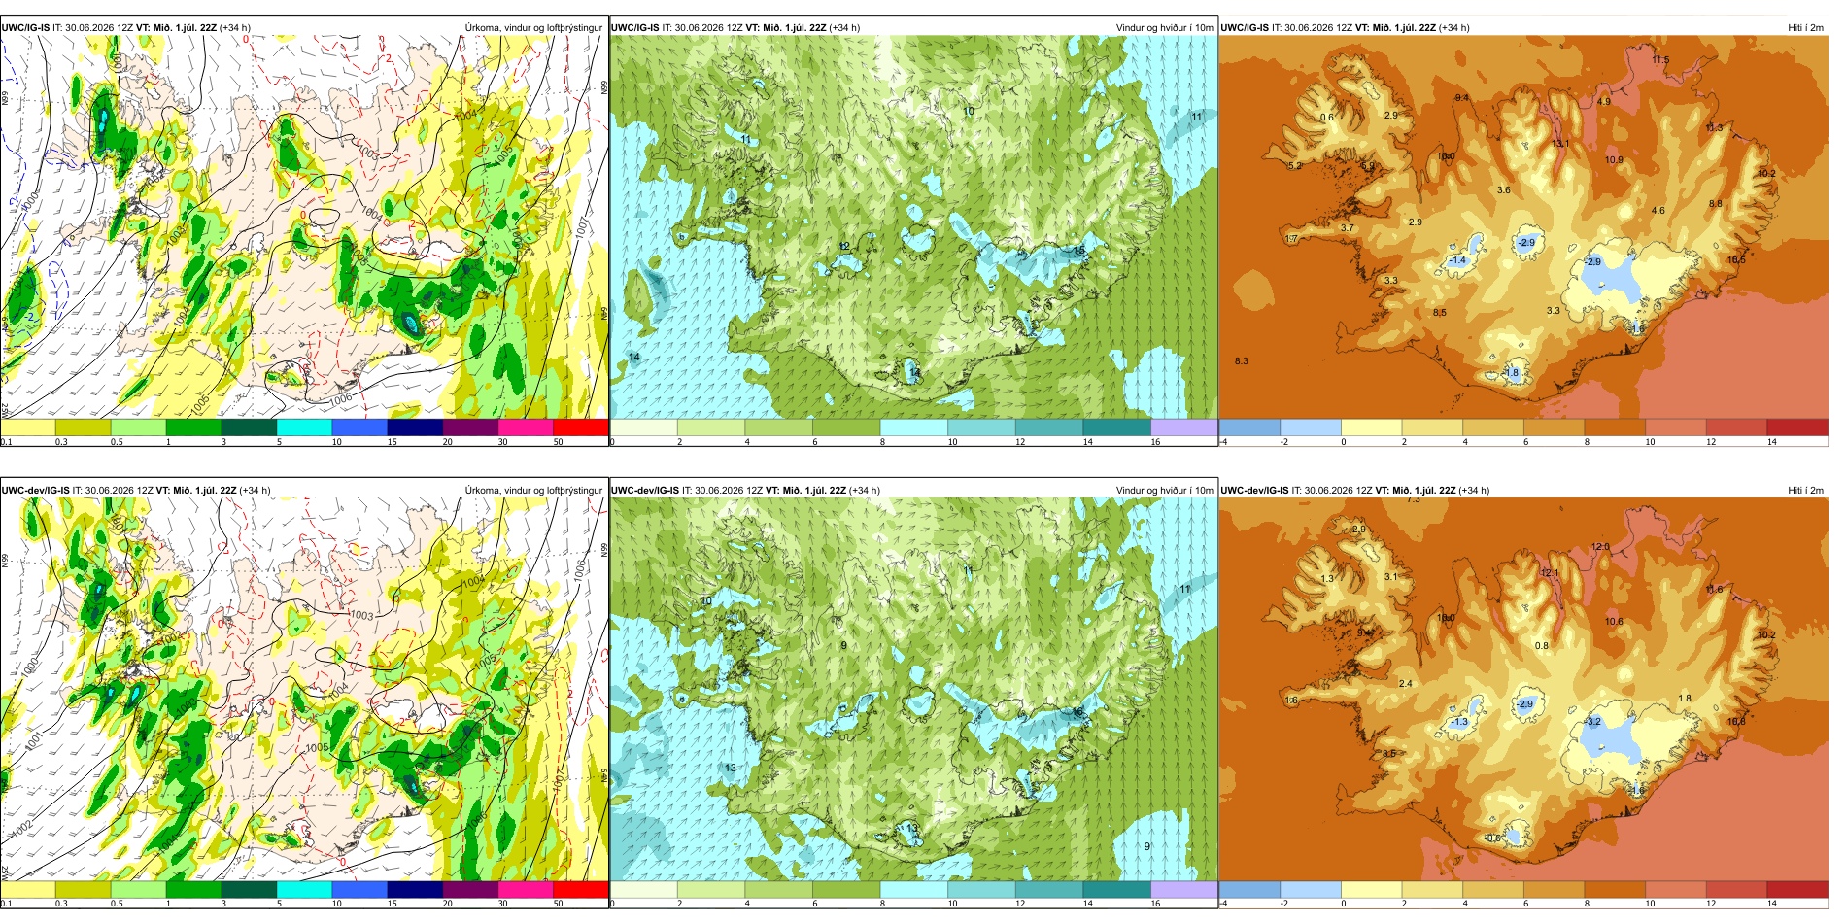This screenshot has width=1846, height=923.
Task: Select wind value 13 west of Iceland in bottom map
Action: coord(730,768)
